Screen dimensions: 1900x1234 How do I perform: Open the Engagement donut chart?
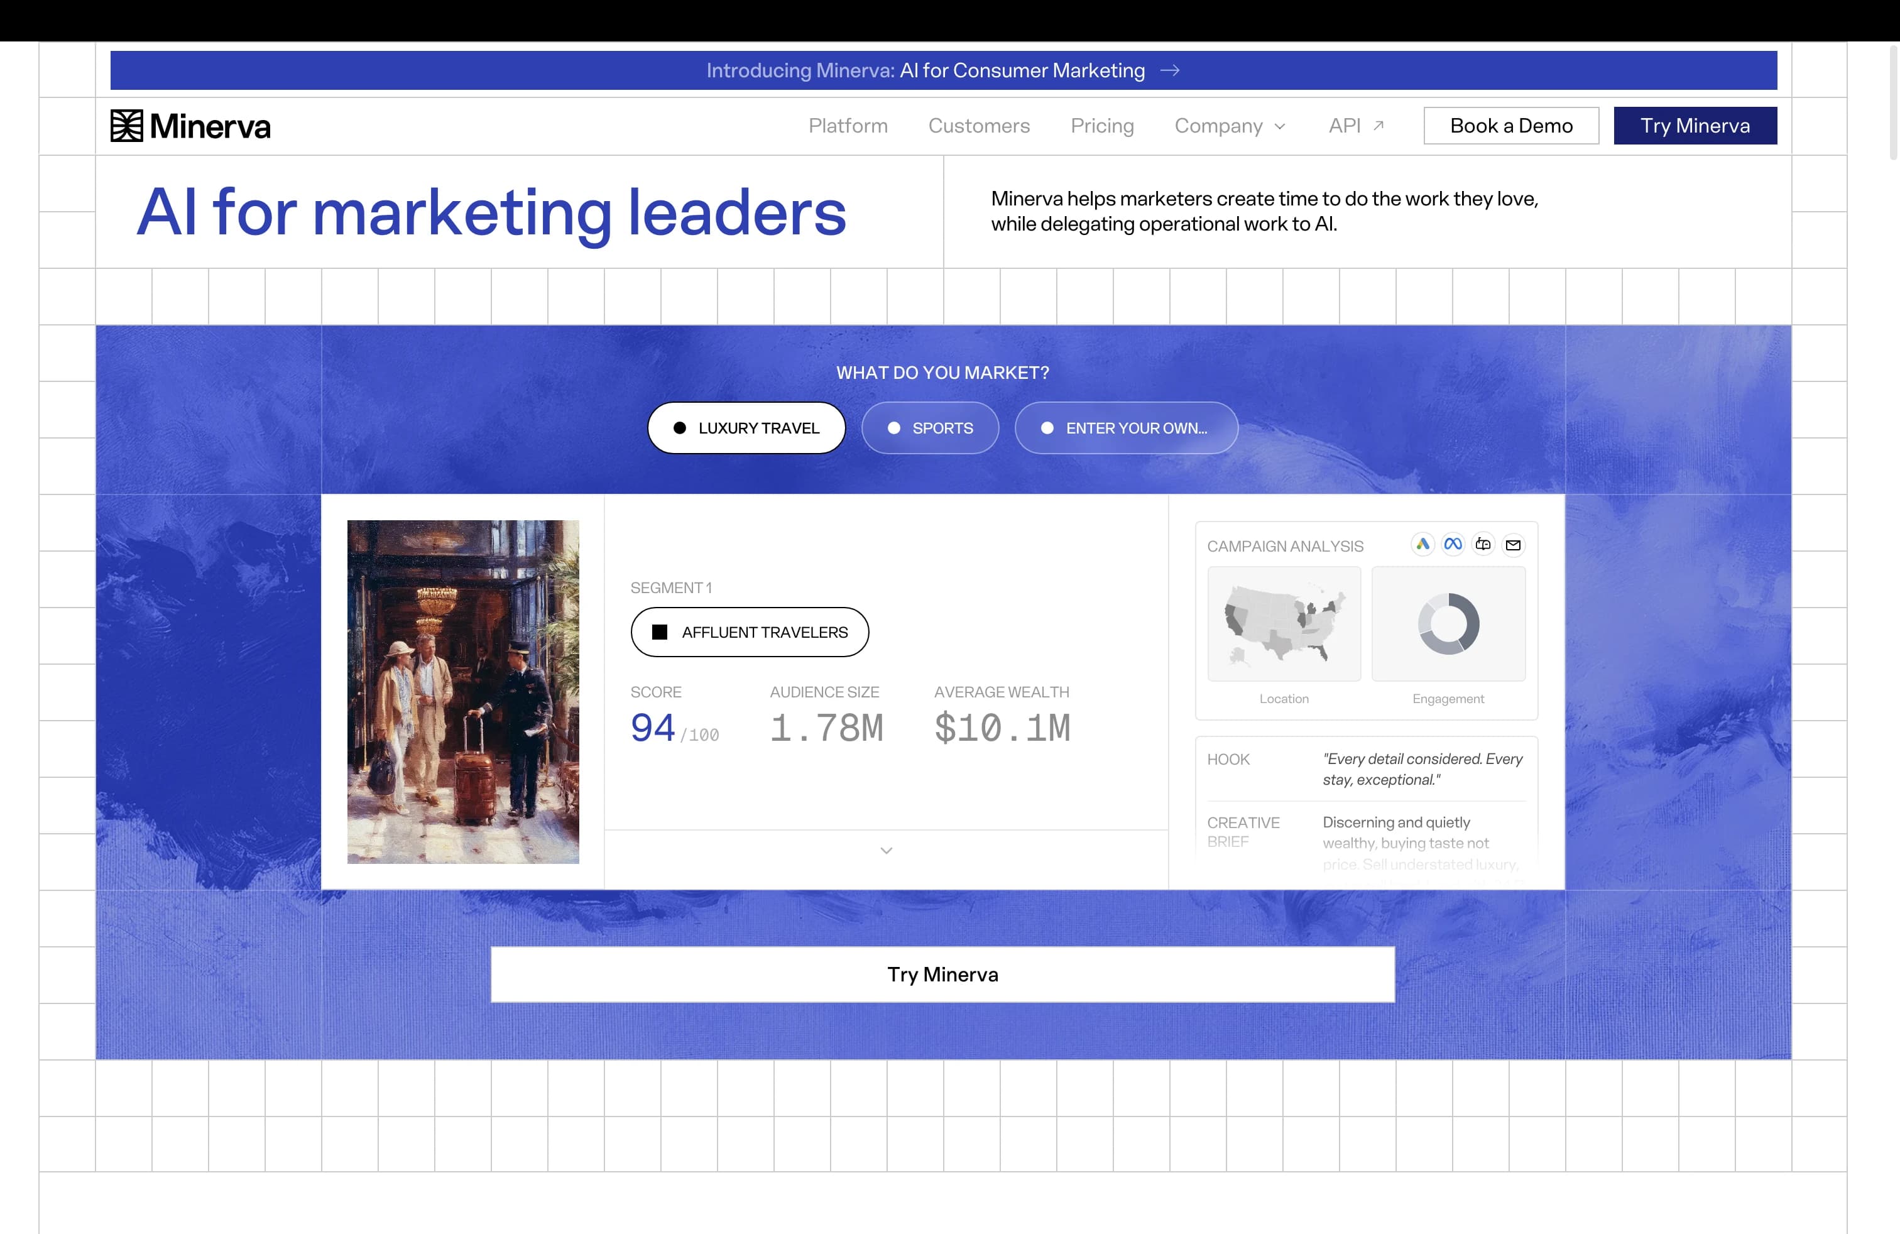point(1448,624)
